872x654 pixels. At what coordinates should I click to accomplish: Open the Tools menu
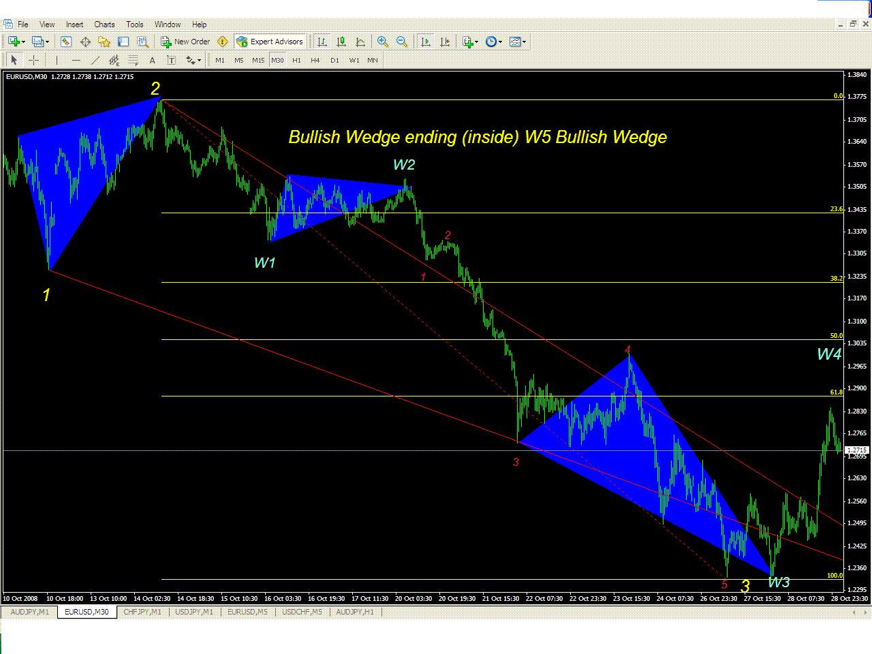click(x=135, y=25)
